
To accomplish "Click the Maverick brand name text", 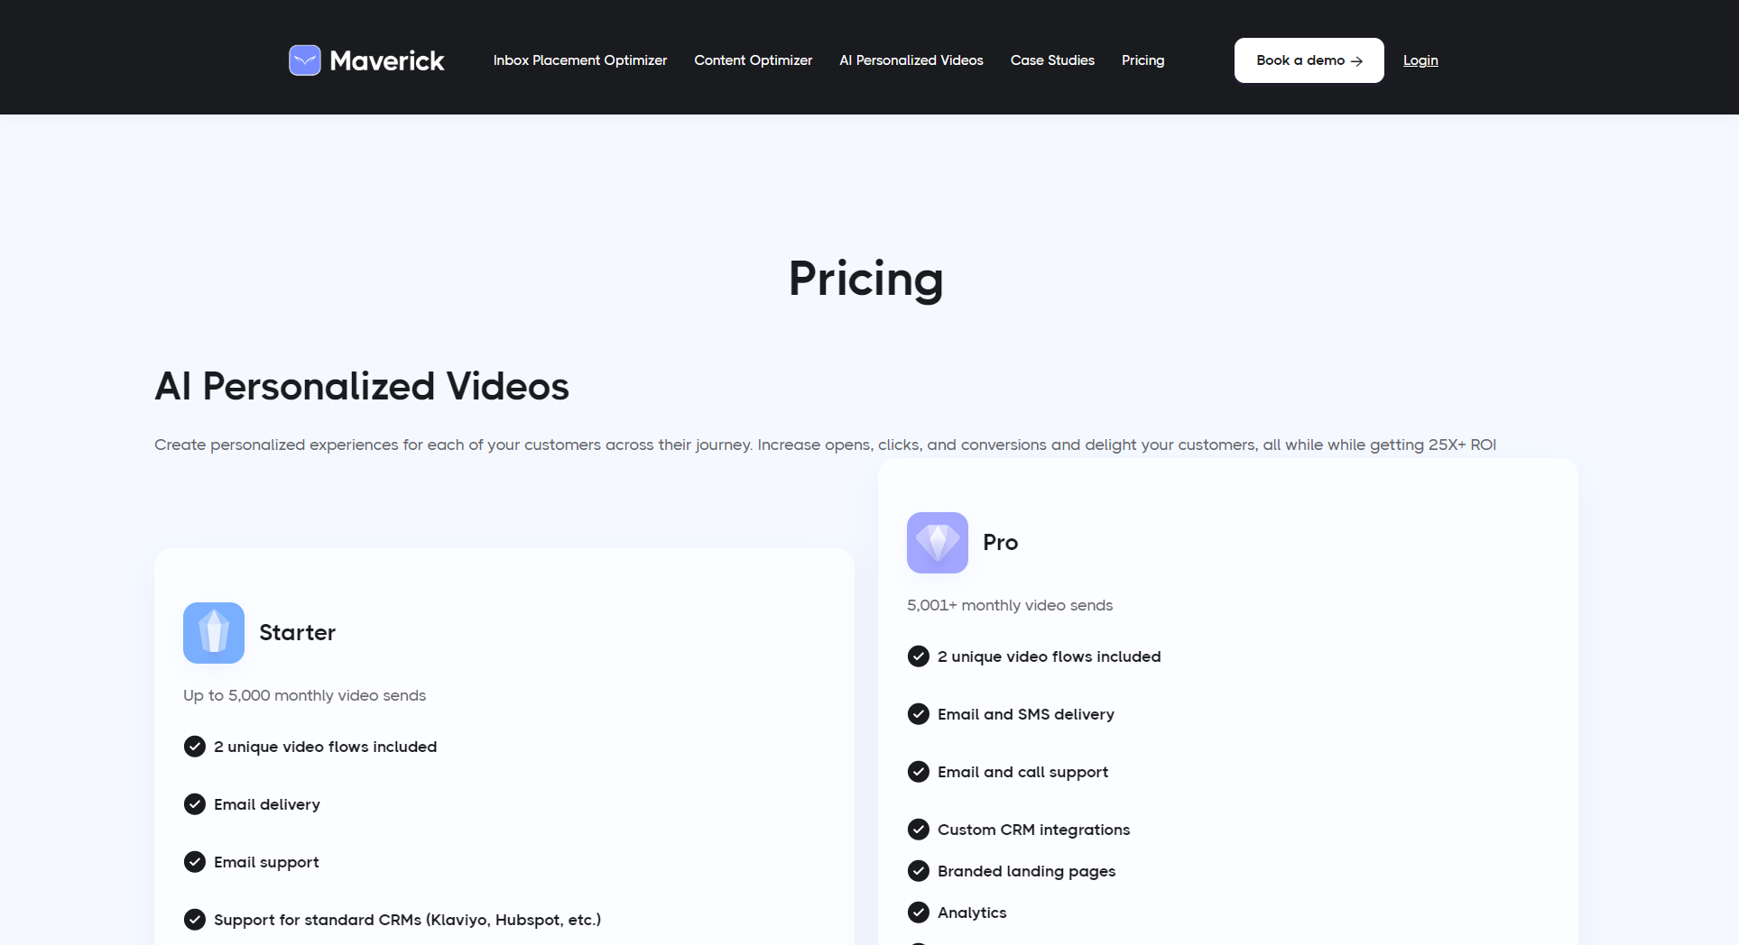I will 387,60.
